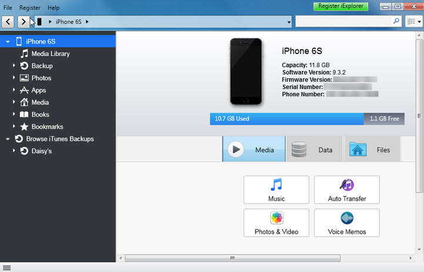Go forward with the right arrow button
The image size is (424, 272).
coord(23,22)
